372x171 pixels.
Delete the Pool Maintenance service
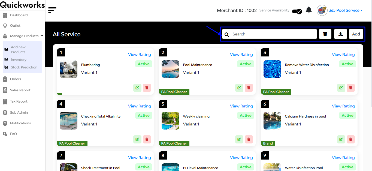pos(249,88)
